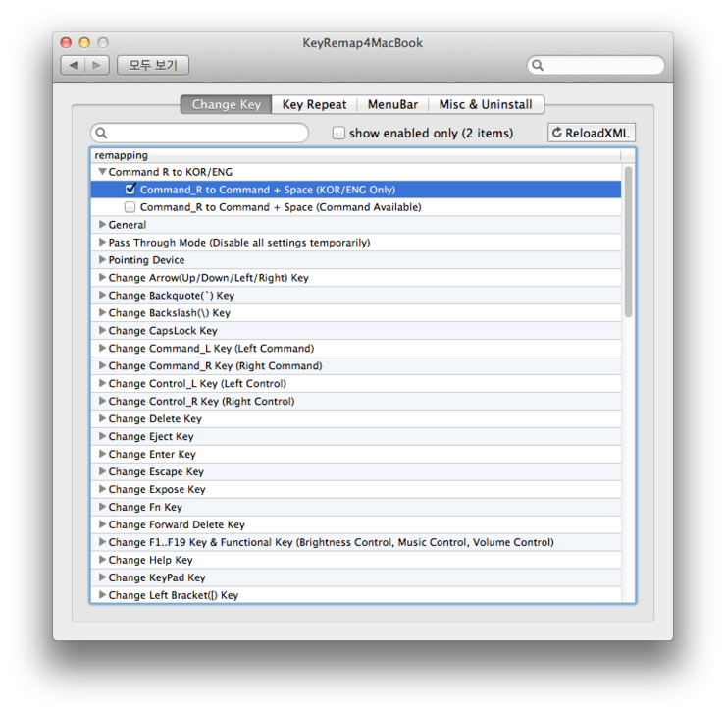Viewport: 726px width, 714px height.
Task: Uncheck Command_R to Command + Space (KOR/ENG Only)
Action: coord(130,190)
